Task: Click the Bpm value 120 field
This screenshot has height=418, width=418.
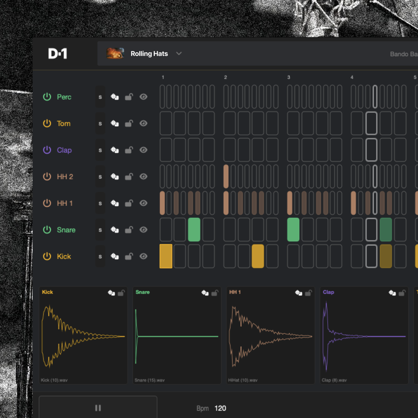Action: coord(220,408)
